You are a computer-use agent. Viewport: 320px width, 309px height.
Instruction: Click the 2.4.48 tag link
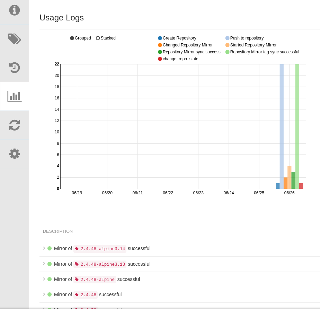[x=88, y=295]
